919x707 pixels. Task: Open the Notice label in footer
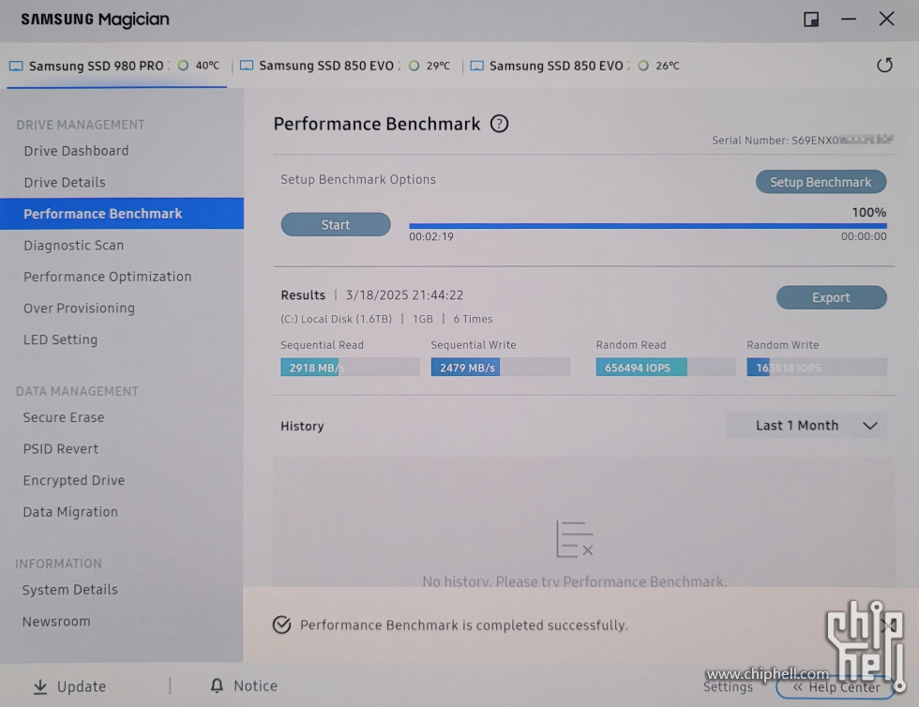255,685
